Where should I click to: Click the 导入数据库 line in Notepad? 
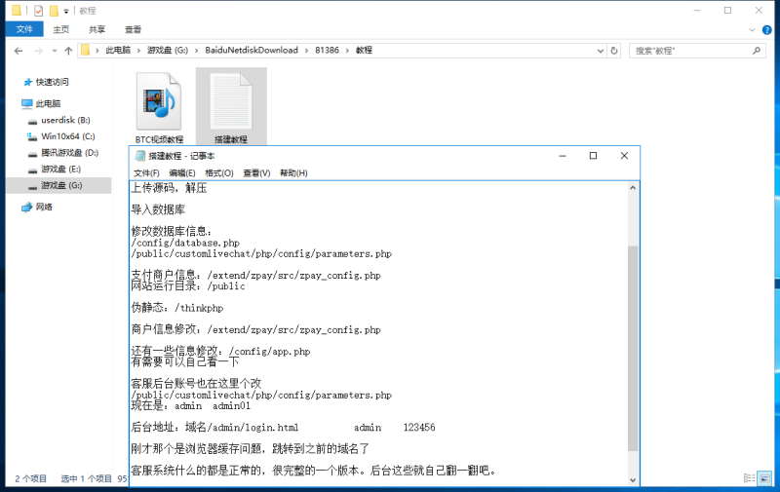click(158, 209)
